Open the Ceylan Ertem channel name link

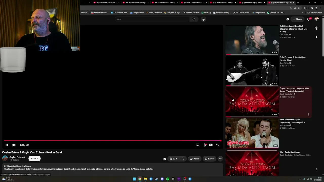[16, 157]
